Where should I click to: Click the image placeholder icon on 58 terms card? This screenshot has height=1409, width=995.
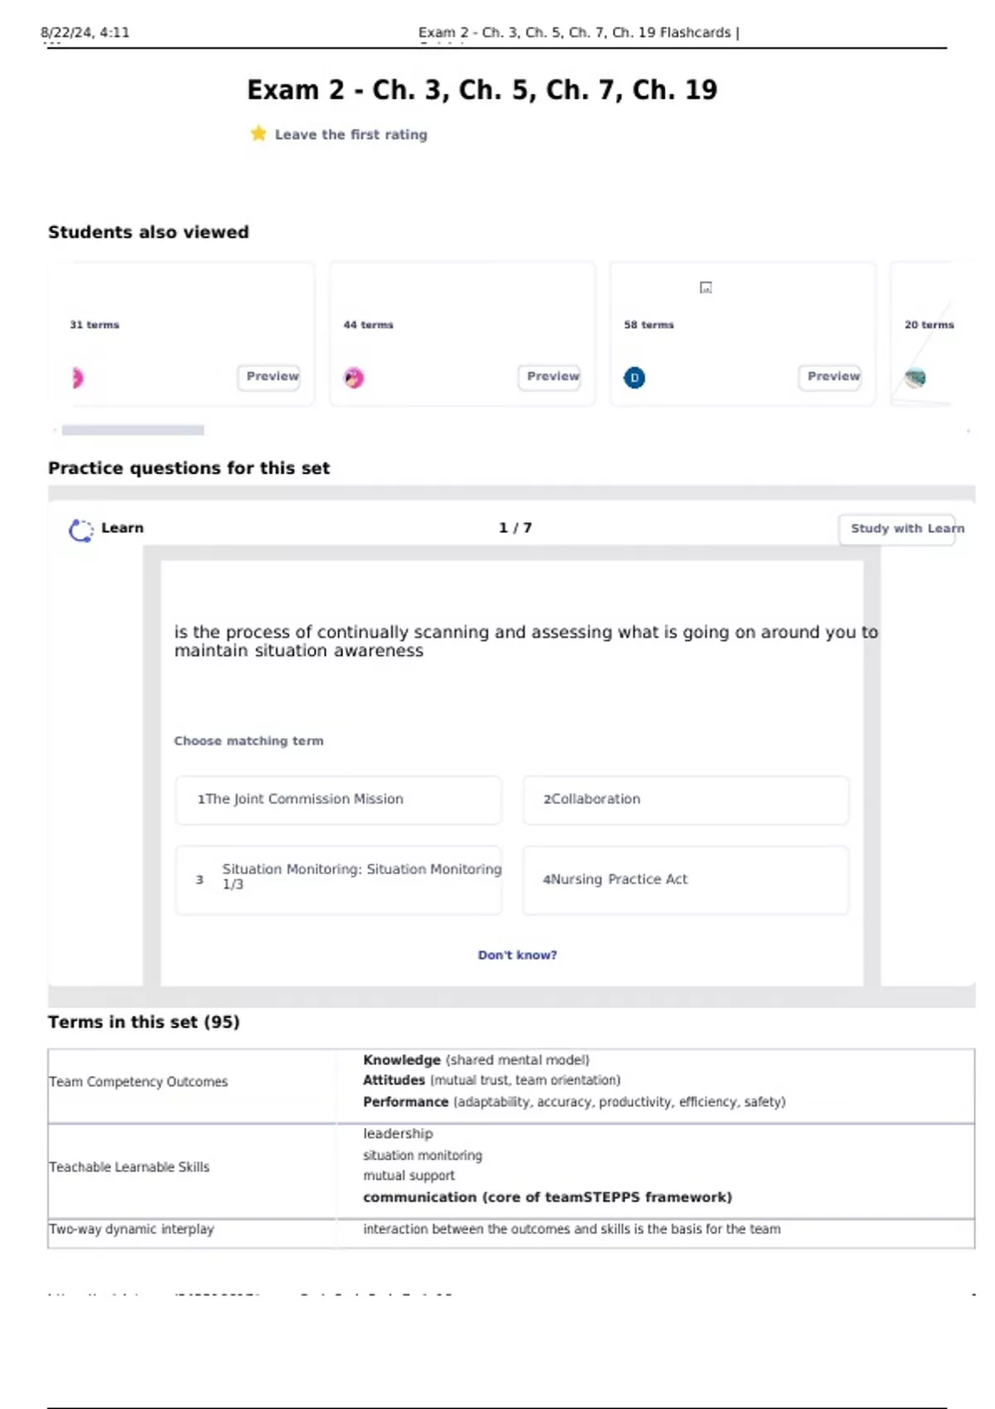pyautogui.click(x=706, y=288)
